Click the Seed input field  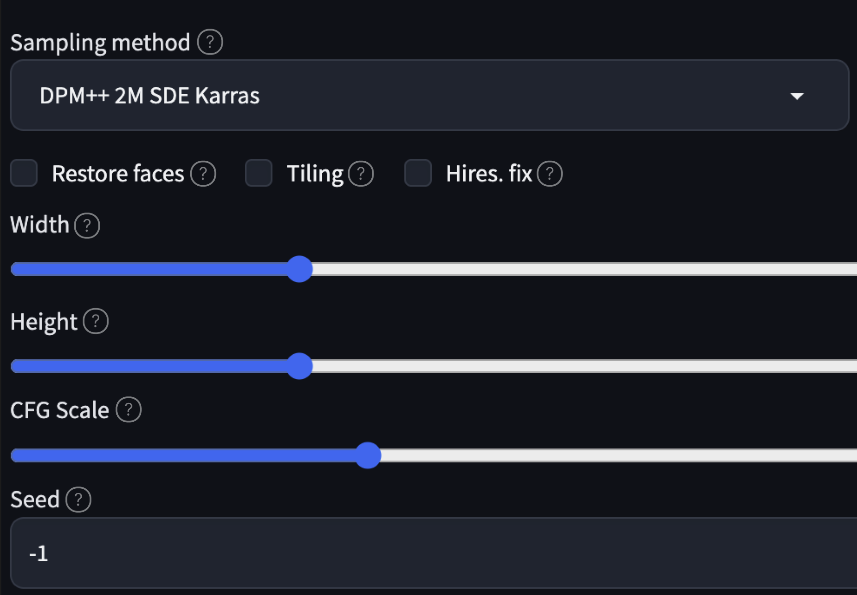click(416, 553)
